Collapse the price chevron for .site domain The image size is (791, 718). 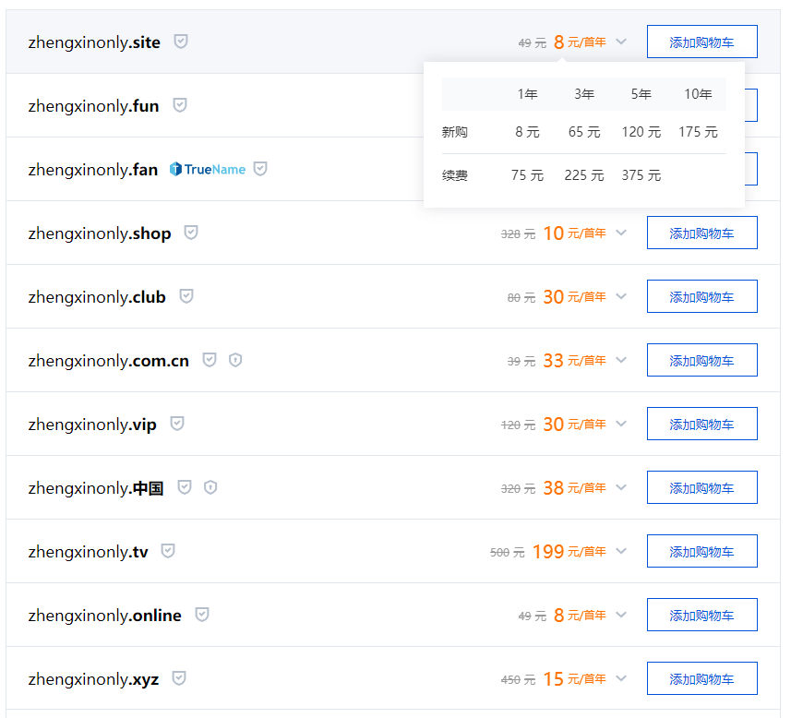[x=621, y=42]
